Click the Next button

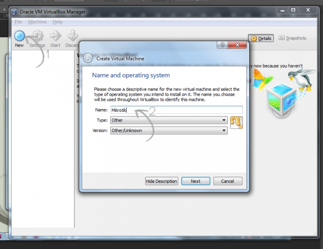(195, 181)
